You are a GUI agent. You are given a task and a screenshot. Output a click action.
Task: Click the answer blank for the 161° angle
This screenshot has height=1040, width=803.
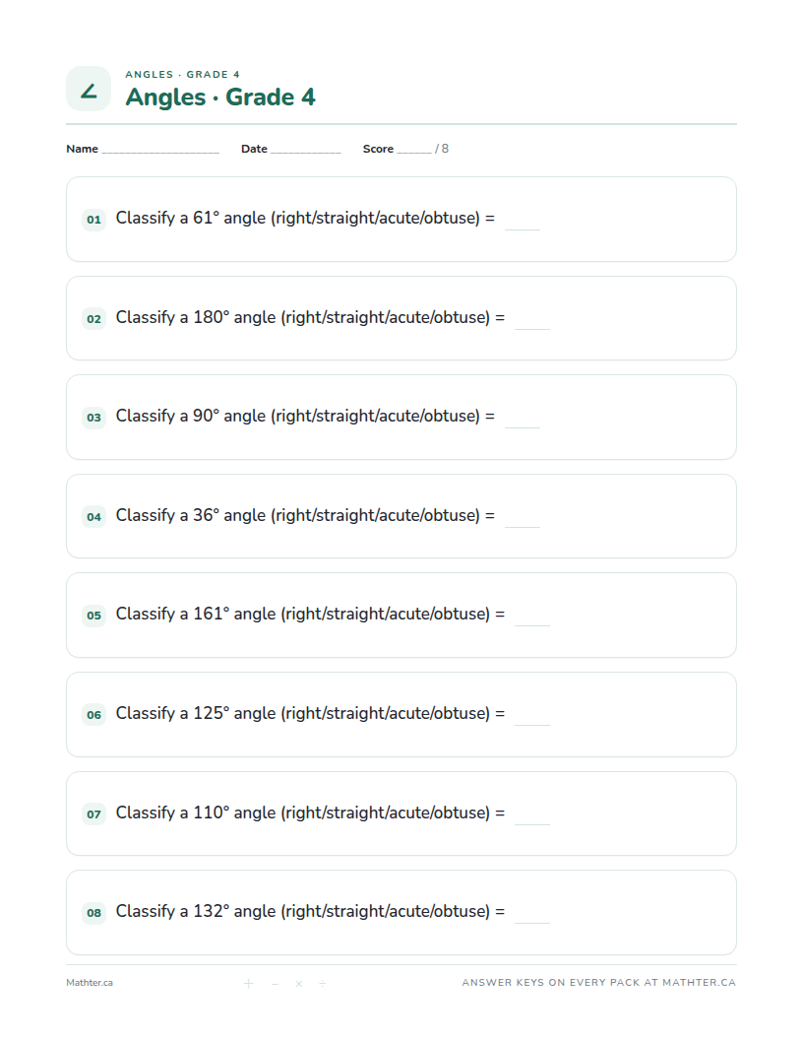pyautogui.click(x=532, y=624)
